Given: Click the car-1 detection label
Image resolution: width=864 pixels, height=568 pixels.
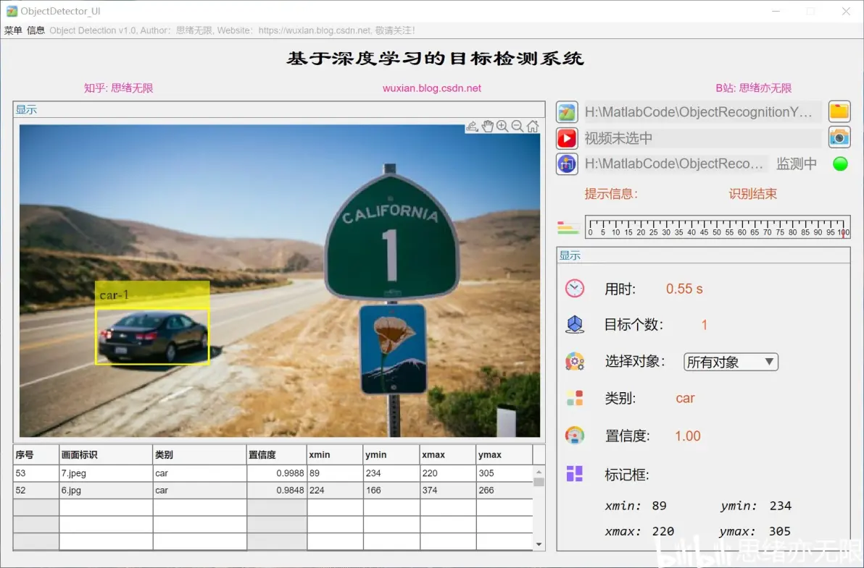Looking at the screenshot, I should [x=152, y=295].
